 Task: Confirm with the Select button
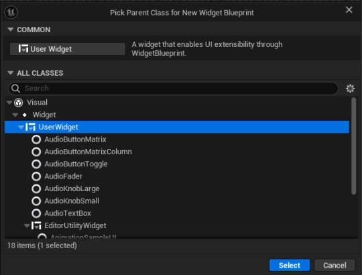[290, 265]
